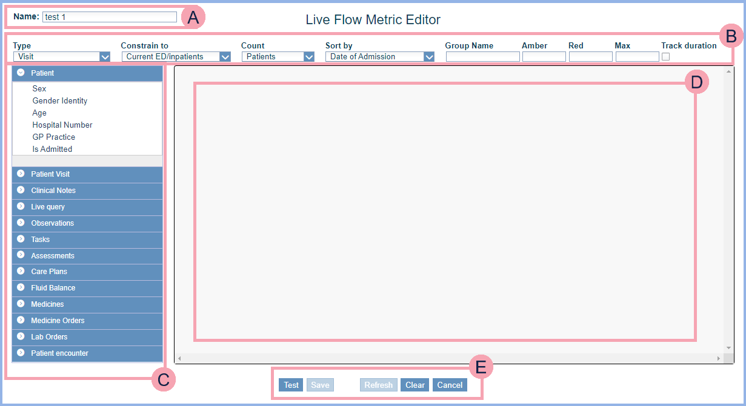Screen dimensions: 746x406
Task: Expand the Clinical Notes chevron icon
Action: coord(21,190)
